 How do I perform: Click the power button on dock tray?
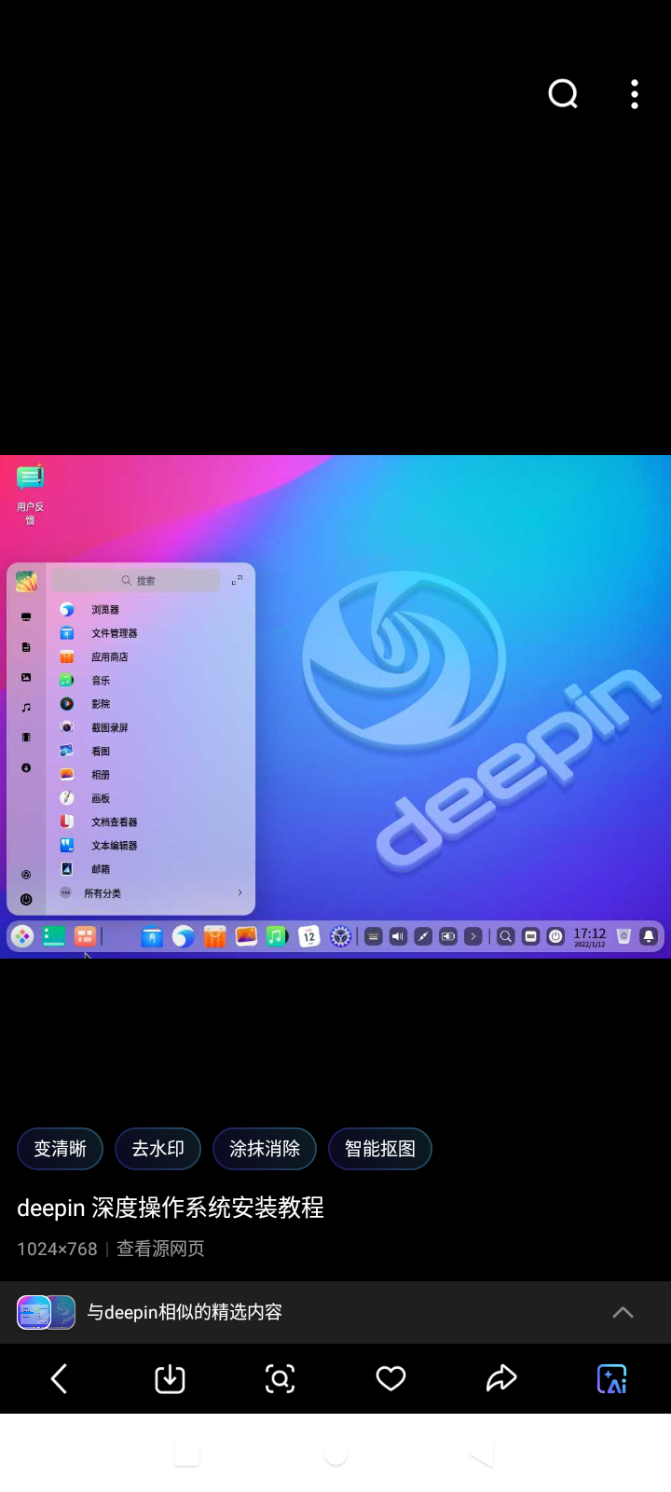coord(555,936)
